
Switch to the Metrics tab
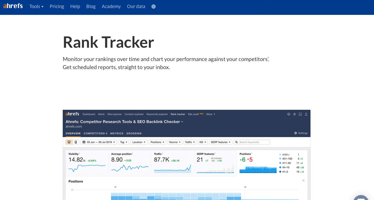(x=117, y=134)
